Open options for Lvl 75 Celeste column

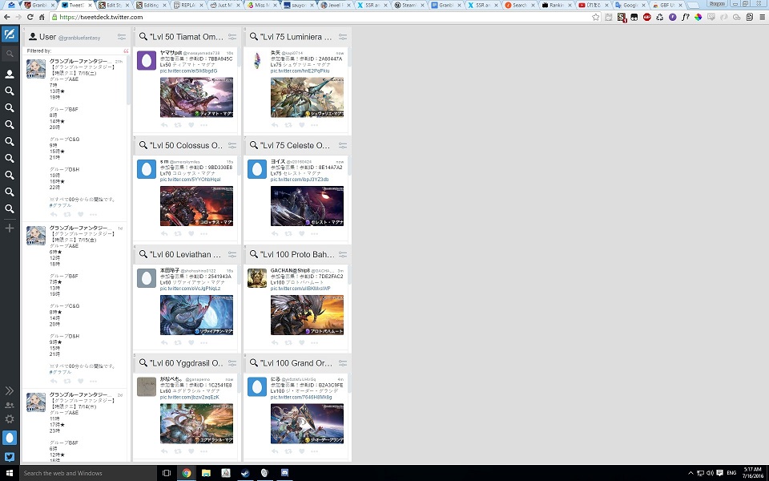coord(342,146)
